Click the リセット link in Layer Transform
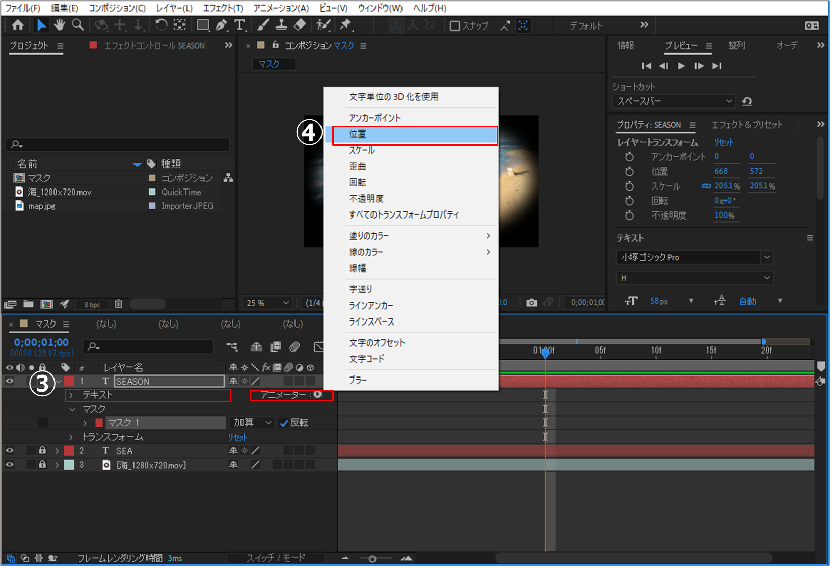 (724, 142)
